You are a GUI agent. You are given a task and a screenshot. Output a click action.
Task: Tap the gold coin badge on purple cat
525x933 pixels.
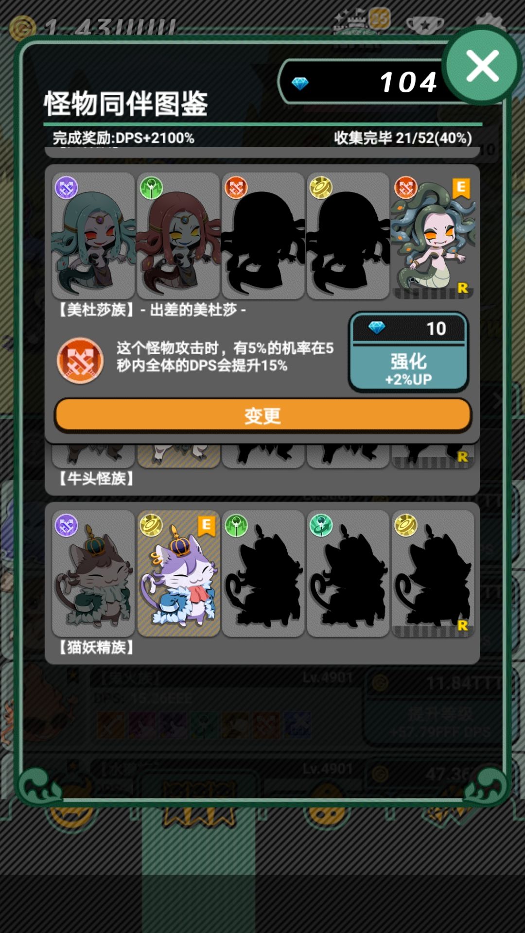tap(151, 525)
